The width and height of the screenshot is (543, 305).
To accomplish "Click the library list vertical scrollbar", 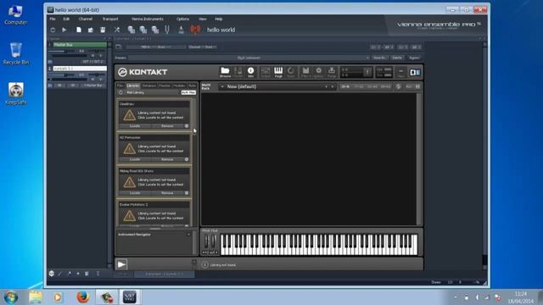I will (x=194, y=163).
